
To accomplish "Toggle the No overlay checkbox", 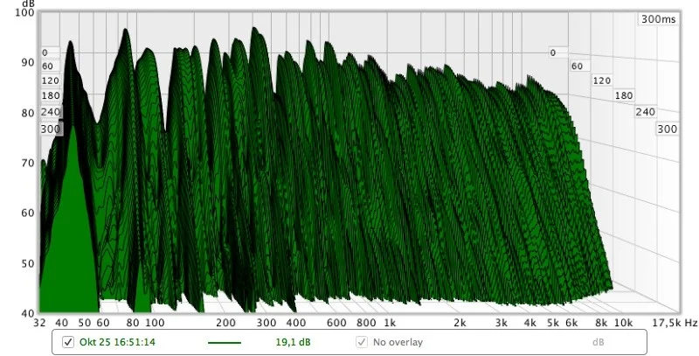I will coord(362,342).
